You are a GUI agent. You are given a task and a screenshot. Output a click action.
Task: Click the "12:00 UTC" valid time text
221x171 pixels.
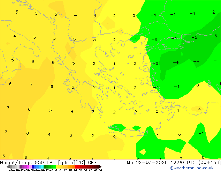(183, 163)
